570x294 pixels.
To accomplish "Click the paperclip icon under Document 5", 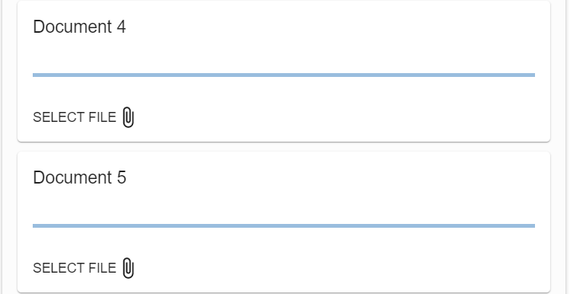I will (x=128, y=268).
